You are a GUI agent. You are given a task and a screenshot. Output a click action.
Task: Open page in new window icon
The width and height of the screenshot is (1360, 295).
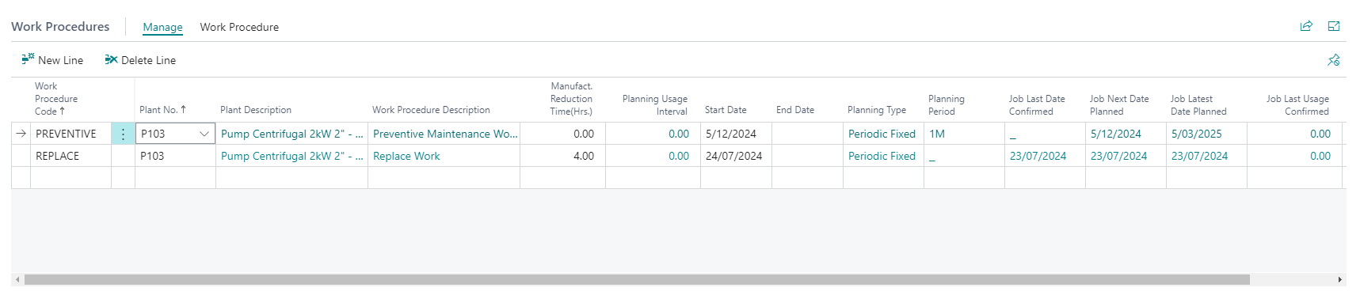pos(1334,26)
